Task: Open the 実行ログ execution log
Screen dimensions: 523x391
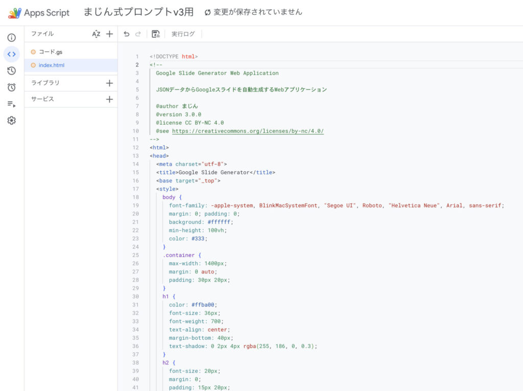Action: 183,34
